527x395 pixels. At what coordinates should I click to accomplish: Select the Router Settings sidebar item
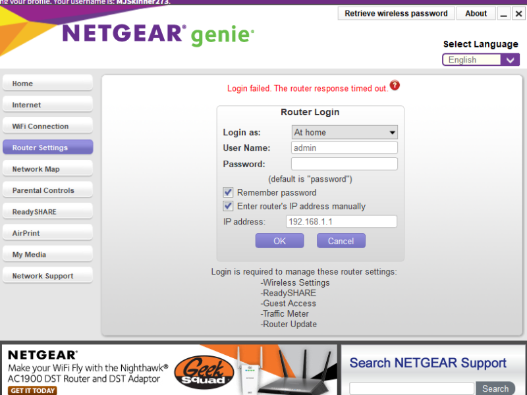tap(47, 147)
